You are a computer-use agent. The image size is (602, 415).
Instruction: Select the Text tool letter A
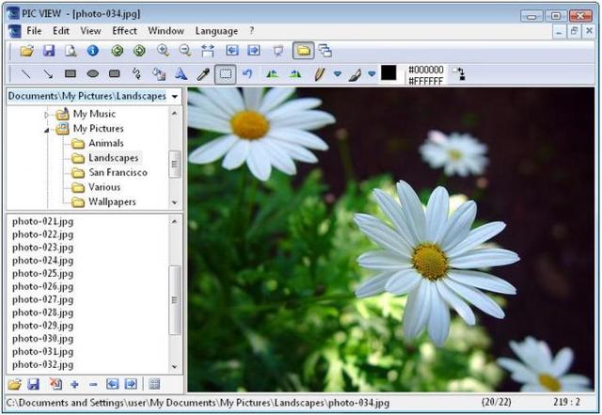coord(181,73)
